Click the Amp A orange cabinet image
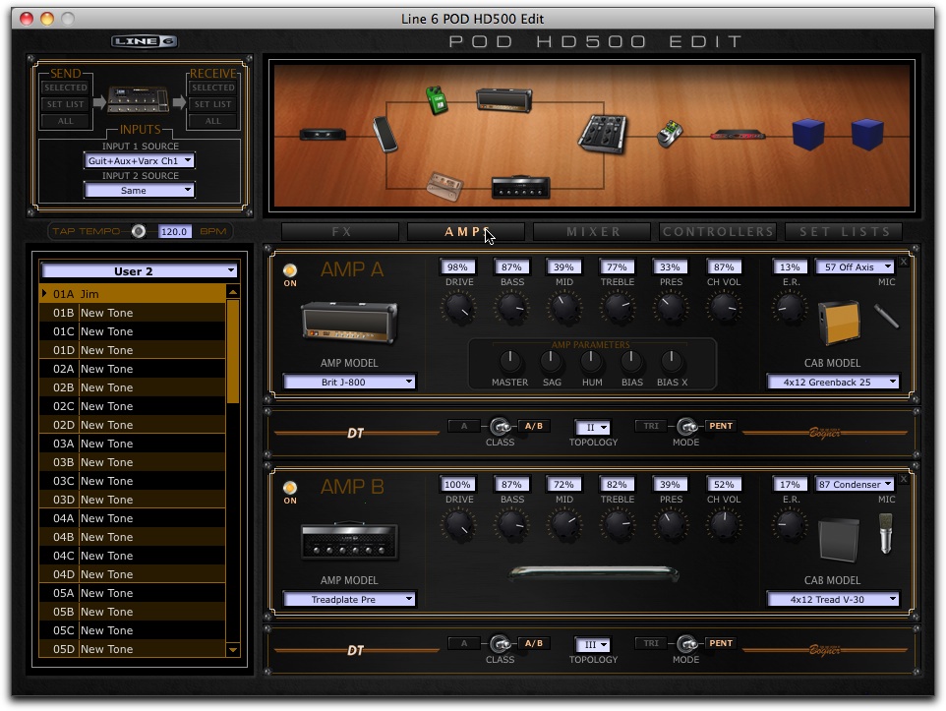The height and width of the screenshot is (711, 946). [x=839, y=323]
